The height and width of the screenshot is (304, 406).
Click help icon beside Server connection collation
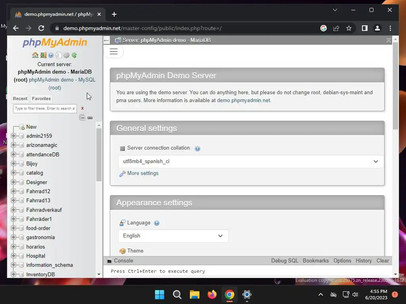pos(197,148)
